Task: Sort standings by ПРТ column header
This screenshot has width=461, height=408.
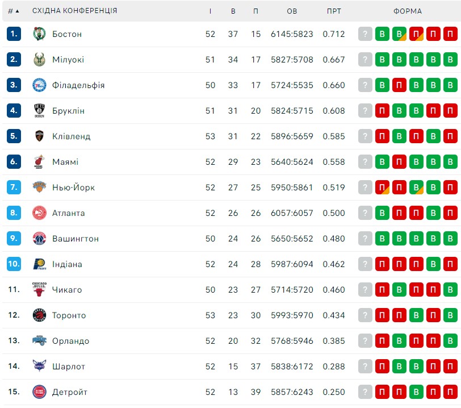Action: (334, 11)
